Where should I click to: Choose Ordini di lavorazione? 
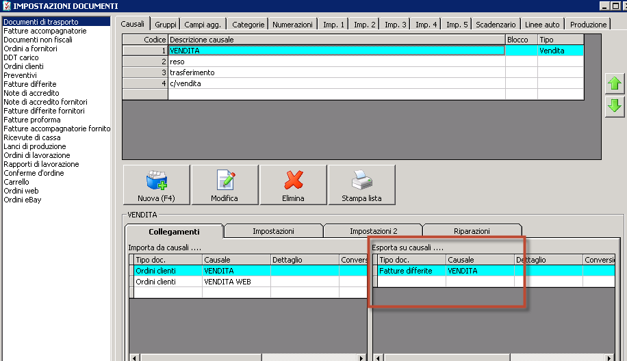[56, 155]
